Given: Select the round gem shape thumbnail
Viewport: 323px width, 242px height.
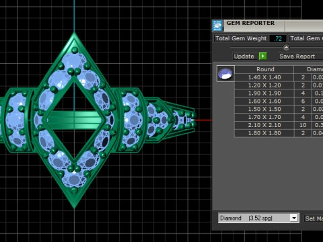Looking at the screenshot, I should point(225,73).
